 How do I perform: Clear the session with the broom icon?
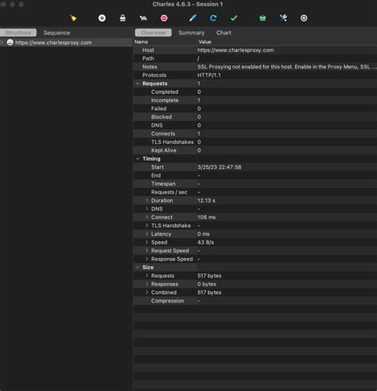[x=73, y=18]
